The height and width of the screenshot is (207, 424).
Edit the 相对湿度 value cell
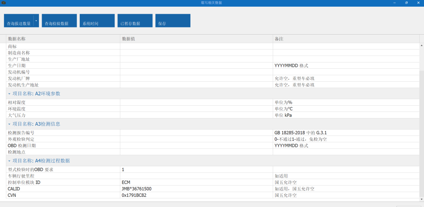(197, 102)
